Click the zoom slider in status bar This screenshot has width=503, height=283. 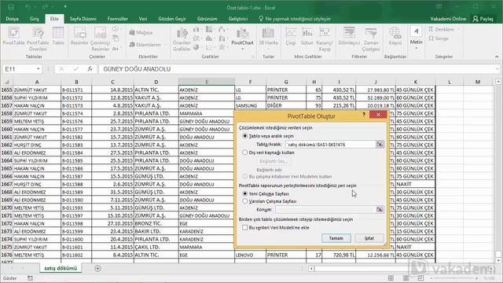[454, 278]
